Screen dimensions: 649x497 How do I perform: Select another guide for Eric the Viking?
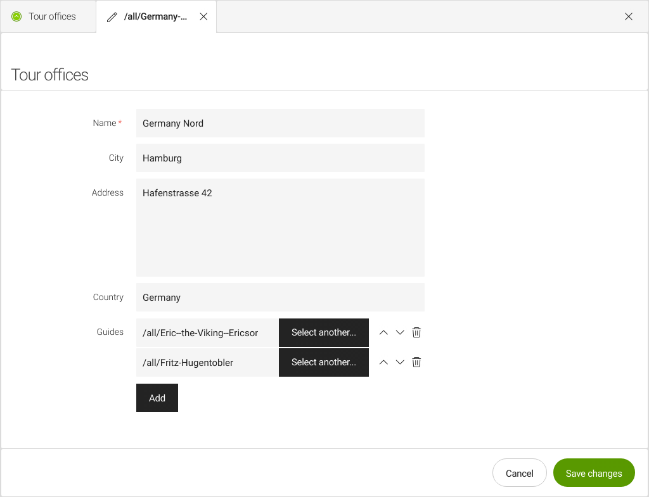(323, 332)
